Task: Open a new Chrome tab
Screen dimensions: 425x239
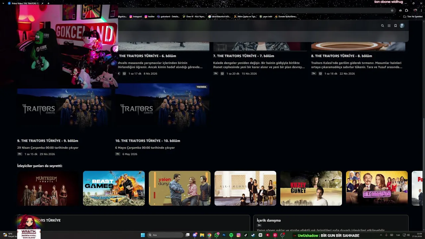Action: (48, 3)
